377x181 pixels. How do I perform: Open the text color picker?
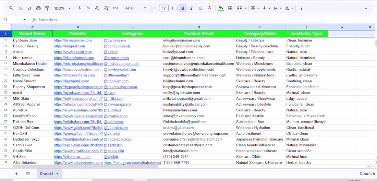(x=209, y=8)
